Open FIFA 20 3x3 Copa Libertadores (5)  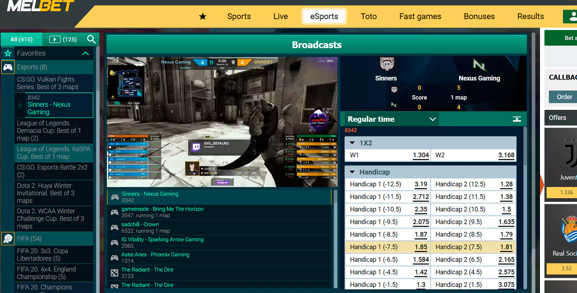54,255
